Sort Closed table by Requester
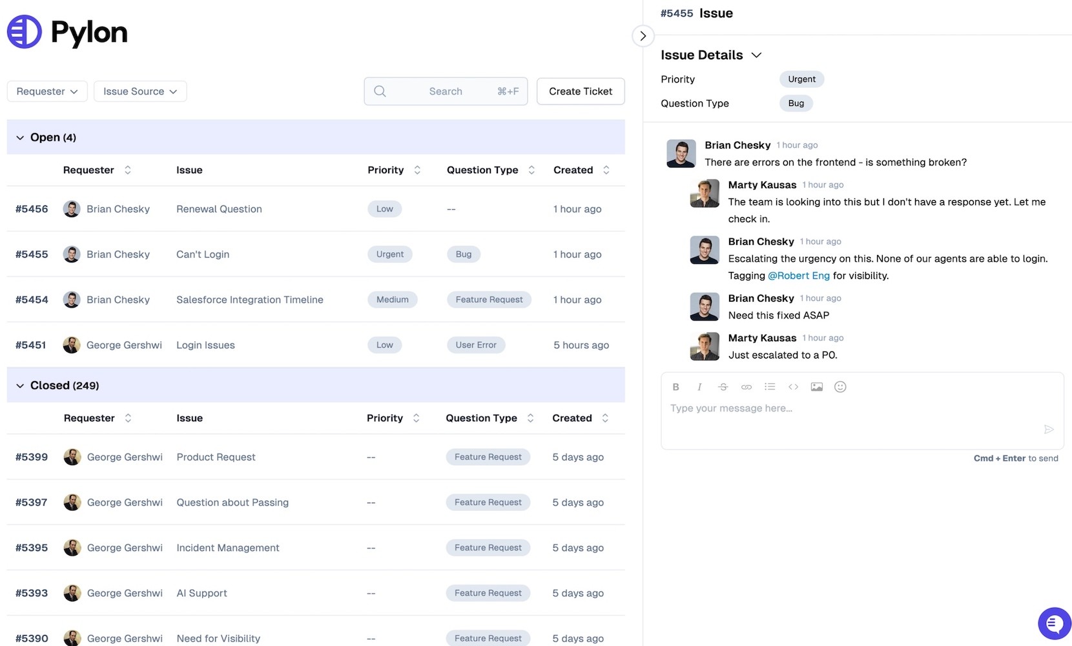Viewport: 1072px width, 646px height. tap(128, 418)
